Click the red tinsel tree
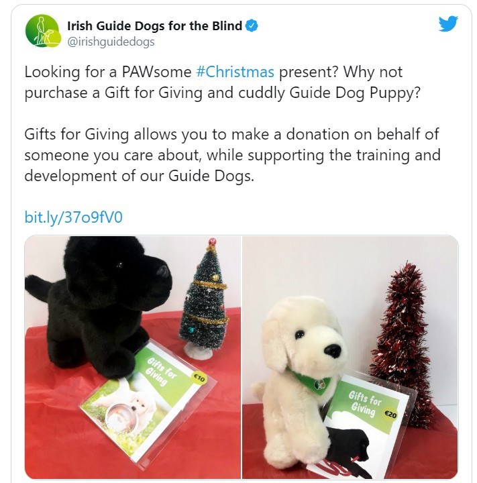Screen dimensions: 477x483 pyautogui.click(x=403, y=344)
